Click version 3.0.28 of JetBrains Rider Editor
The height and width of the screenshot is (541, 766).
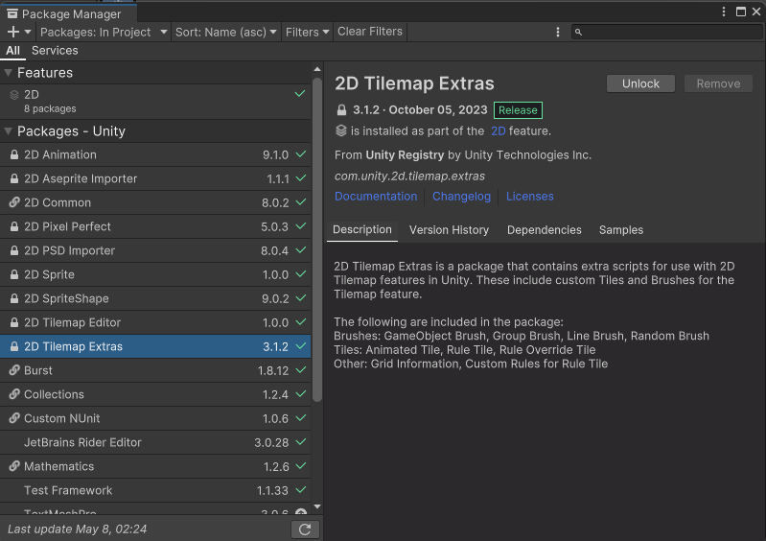271,442
